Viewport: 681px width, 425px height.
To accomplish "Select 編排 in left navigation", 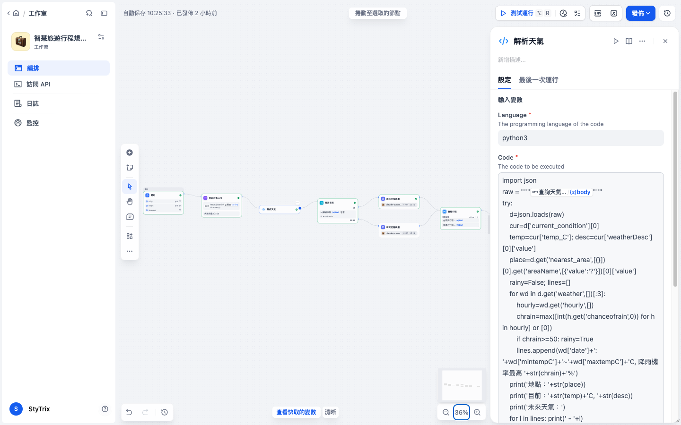I will [59, 68].
